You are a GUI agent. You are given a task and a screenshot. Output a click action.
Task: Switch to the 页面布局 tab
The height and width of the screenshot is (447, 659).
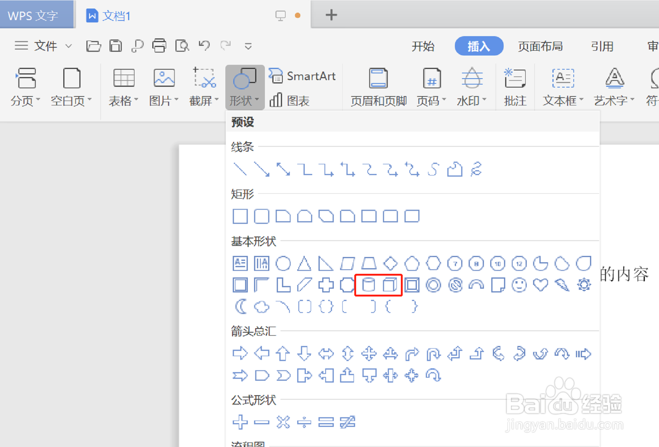tap(540, 46)
